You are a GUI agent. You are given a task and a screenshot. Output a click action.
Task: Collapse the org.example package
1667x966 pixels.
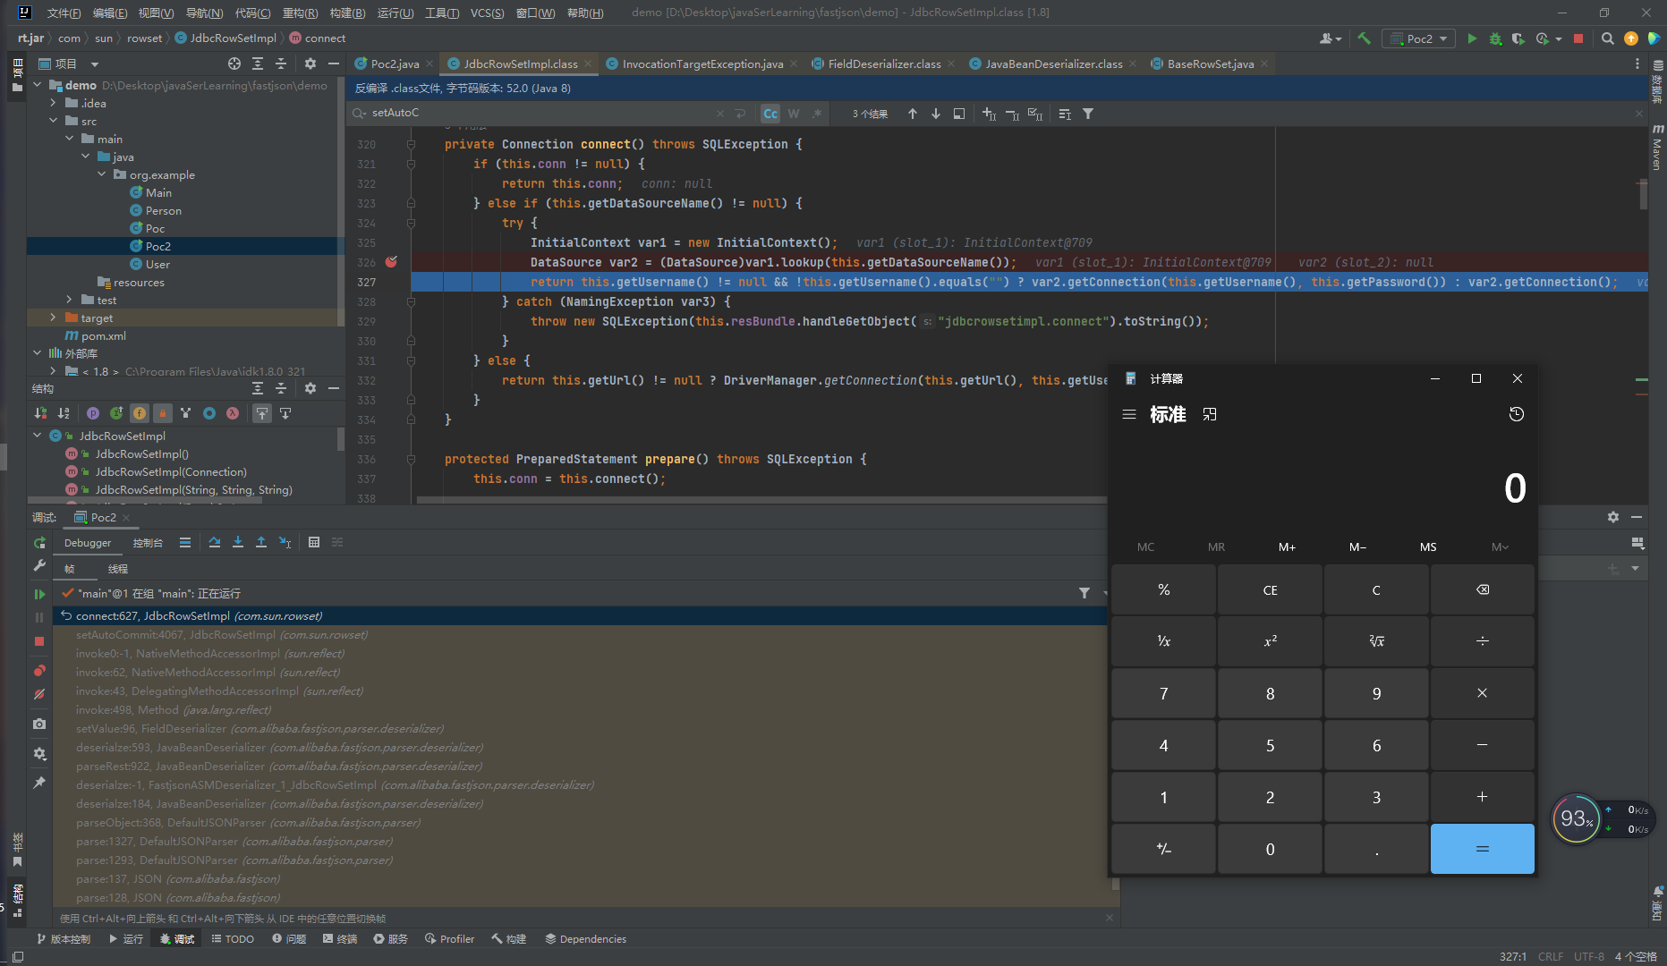click(x=102, y=174)
